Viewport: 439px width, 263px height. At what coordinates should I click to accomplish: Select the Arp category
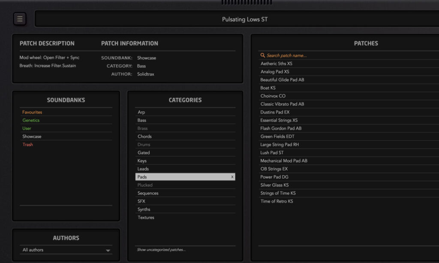point(141,112)
